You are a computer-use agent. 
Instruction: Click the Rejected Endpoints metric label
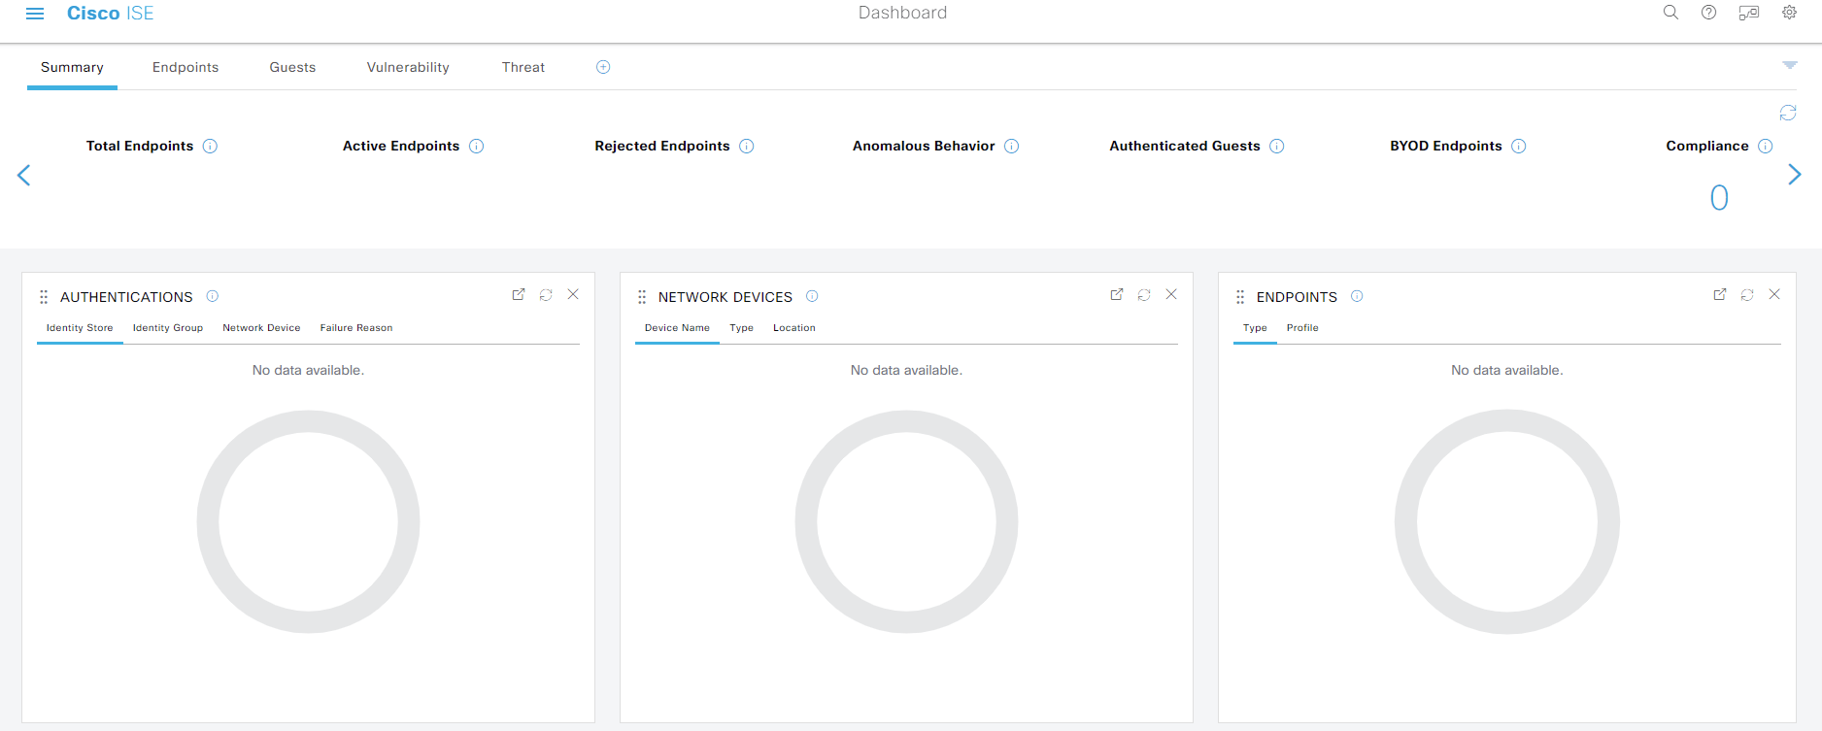coord(662,146)
